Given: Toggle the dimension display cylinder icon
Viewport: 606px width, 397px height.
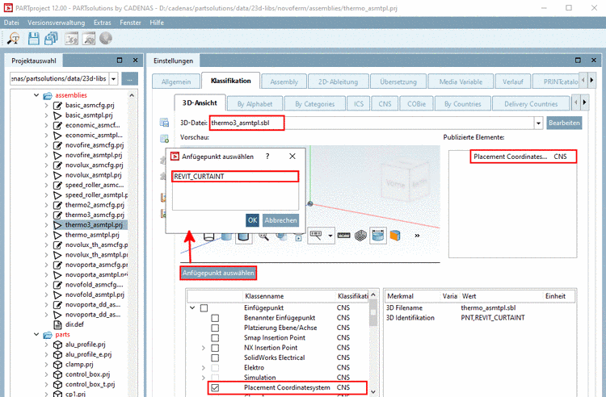Looking at the screenshot, I should [378, 236].
